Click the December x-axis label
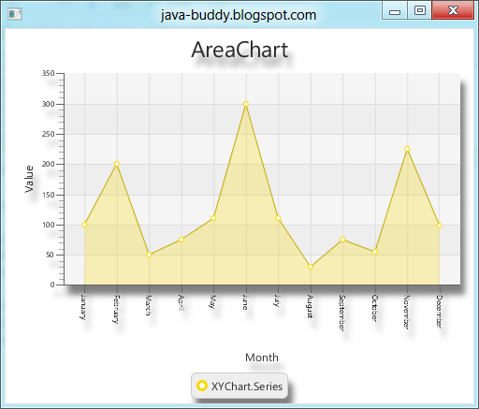The width and height of the screenshot is (479, 409). [x=439, y=311]
